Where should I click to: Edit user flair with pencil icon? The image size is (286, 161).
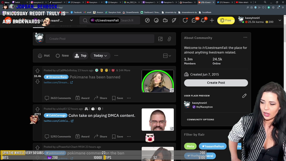coord(244,96)
